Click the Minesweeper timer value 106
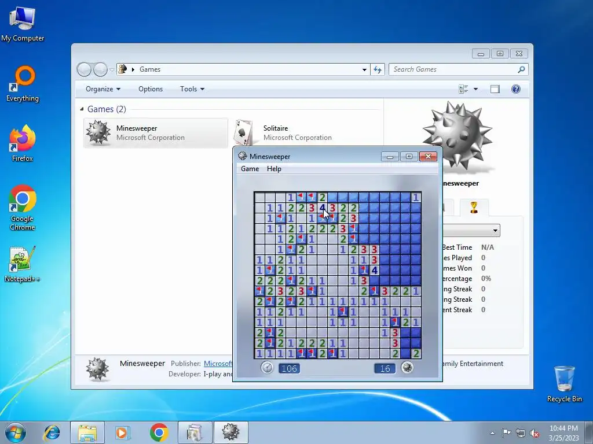The image size is (593, 444). coord(290,368)
